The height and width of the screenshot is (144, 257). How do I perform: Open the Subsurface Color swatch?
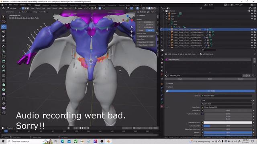coord(228,122)
